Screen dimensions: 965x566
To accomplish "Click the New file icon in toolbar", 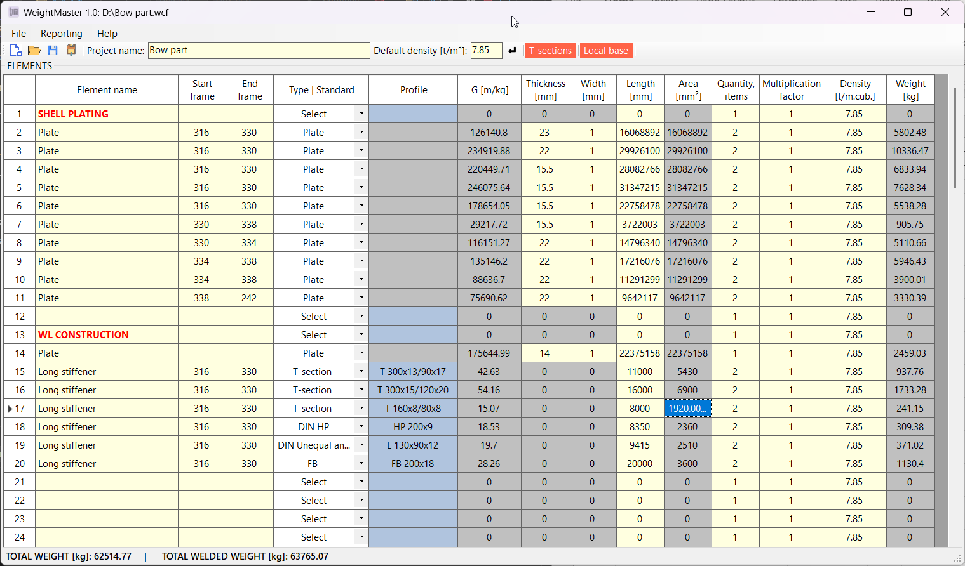I will (16, 51).
